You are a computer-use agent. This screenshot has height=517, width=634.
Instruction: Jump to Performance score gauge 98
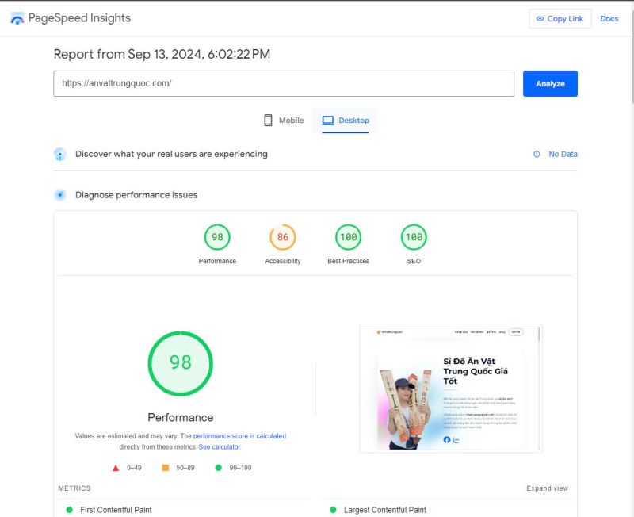point(217,237)
